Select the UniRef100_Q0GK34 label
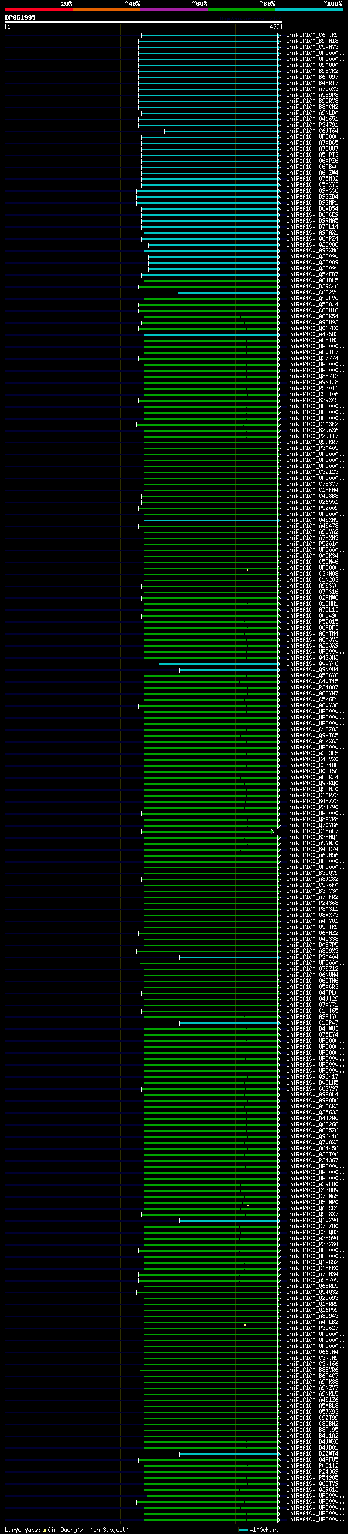Screen dimensions: 348x1534 (312, 556)
